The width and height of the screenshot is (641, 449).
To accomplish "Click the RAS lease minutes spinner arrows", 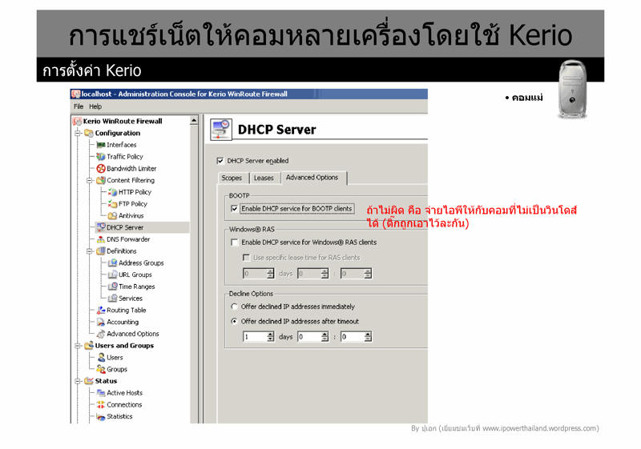I will [x=368, y=274].
